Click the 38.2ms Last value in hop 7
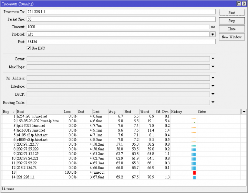This screenshot has height=193, width=248. click(x=99, y=144)
